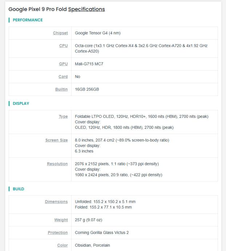226x251 pixels.
Task: Open the CPU spec label link
Action: pyautogui.click(x=63, y=46)
